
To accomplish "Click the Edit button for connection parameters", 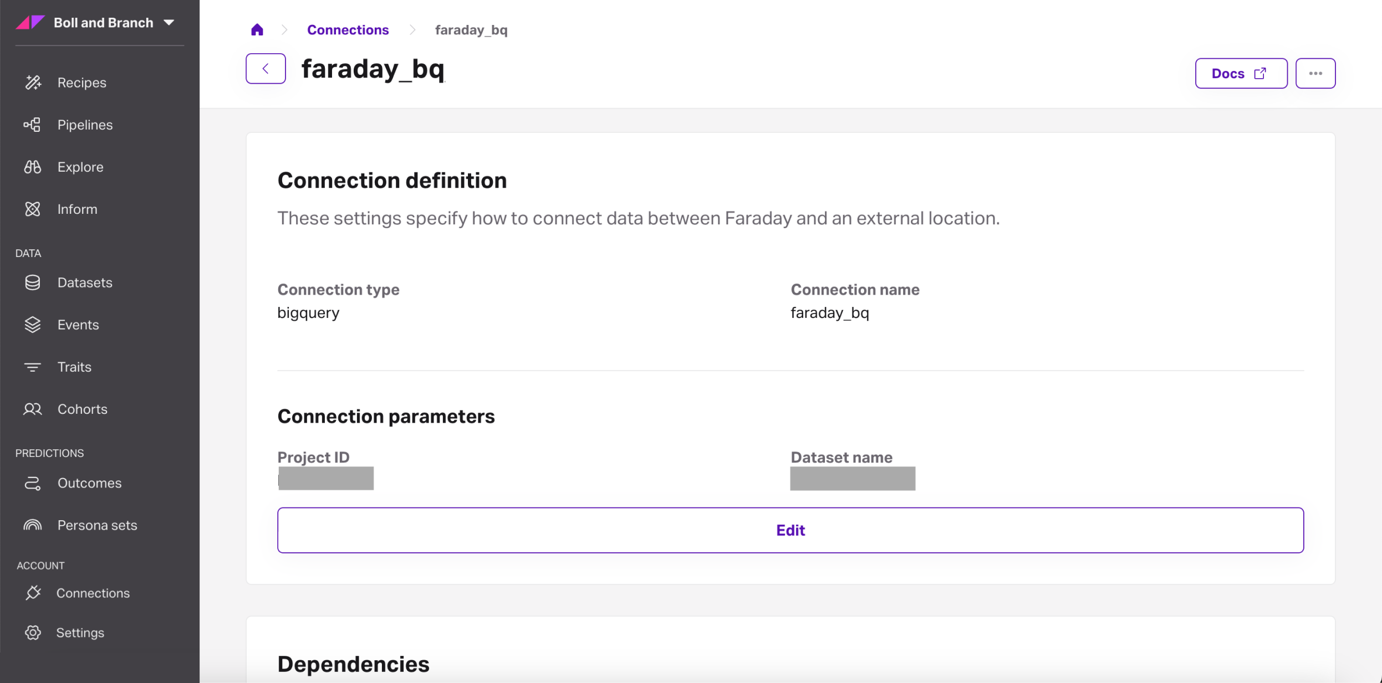I will [x=790, y=530].
